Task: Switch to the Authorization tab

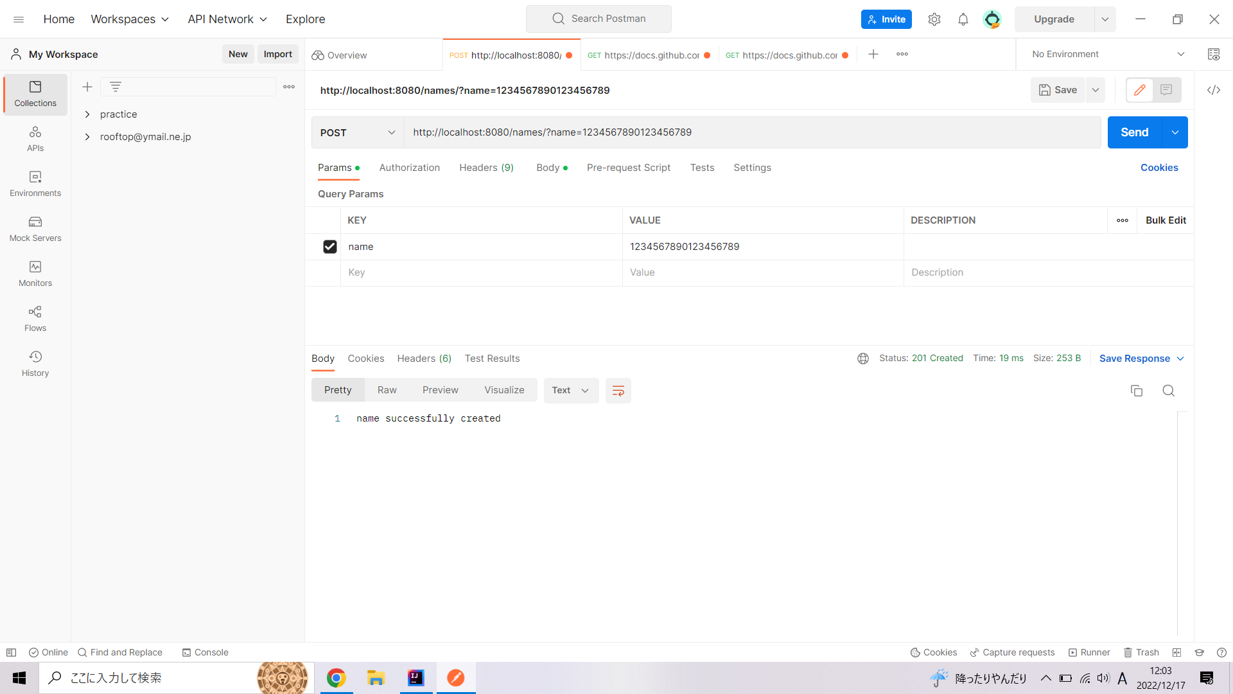Action: 409,168
